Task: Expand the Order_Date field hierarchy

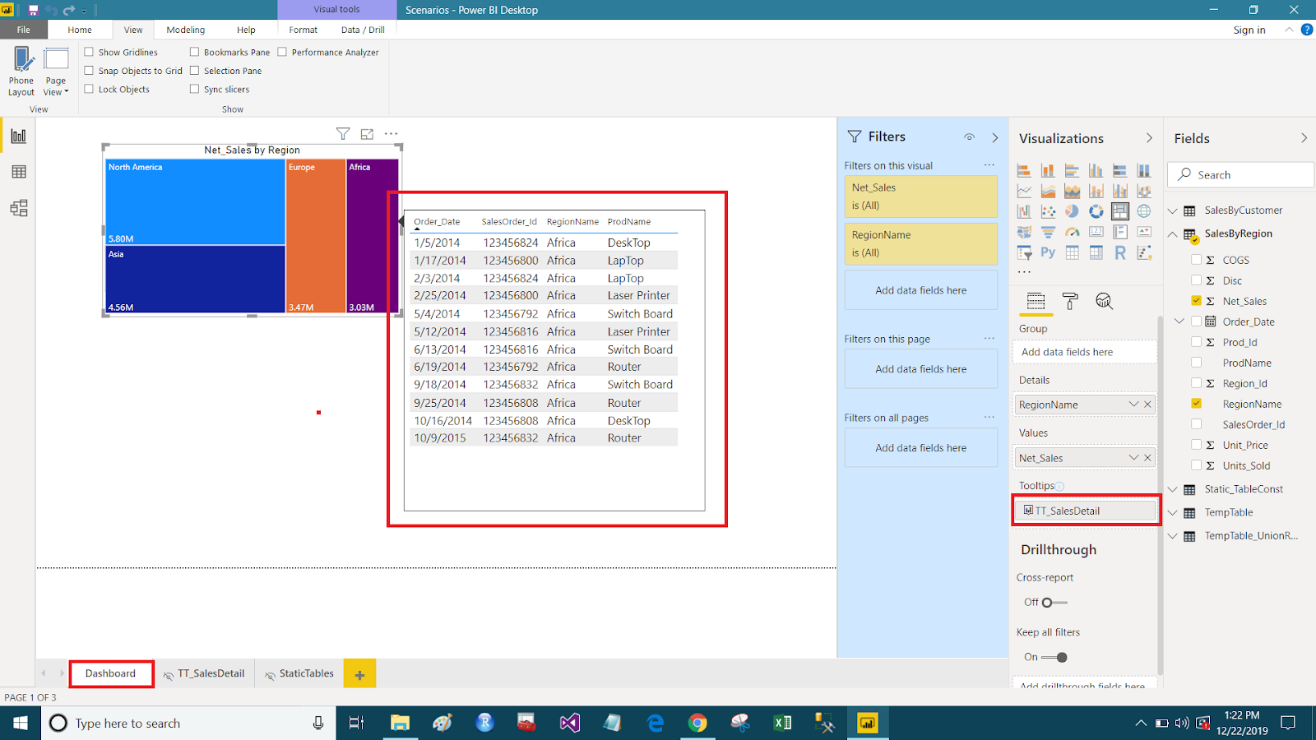Action: point(1179,321)
